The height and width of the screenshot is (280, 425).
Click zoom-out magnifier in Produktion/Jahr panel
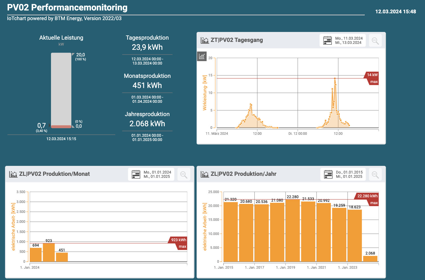[x=375, y=175]
